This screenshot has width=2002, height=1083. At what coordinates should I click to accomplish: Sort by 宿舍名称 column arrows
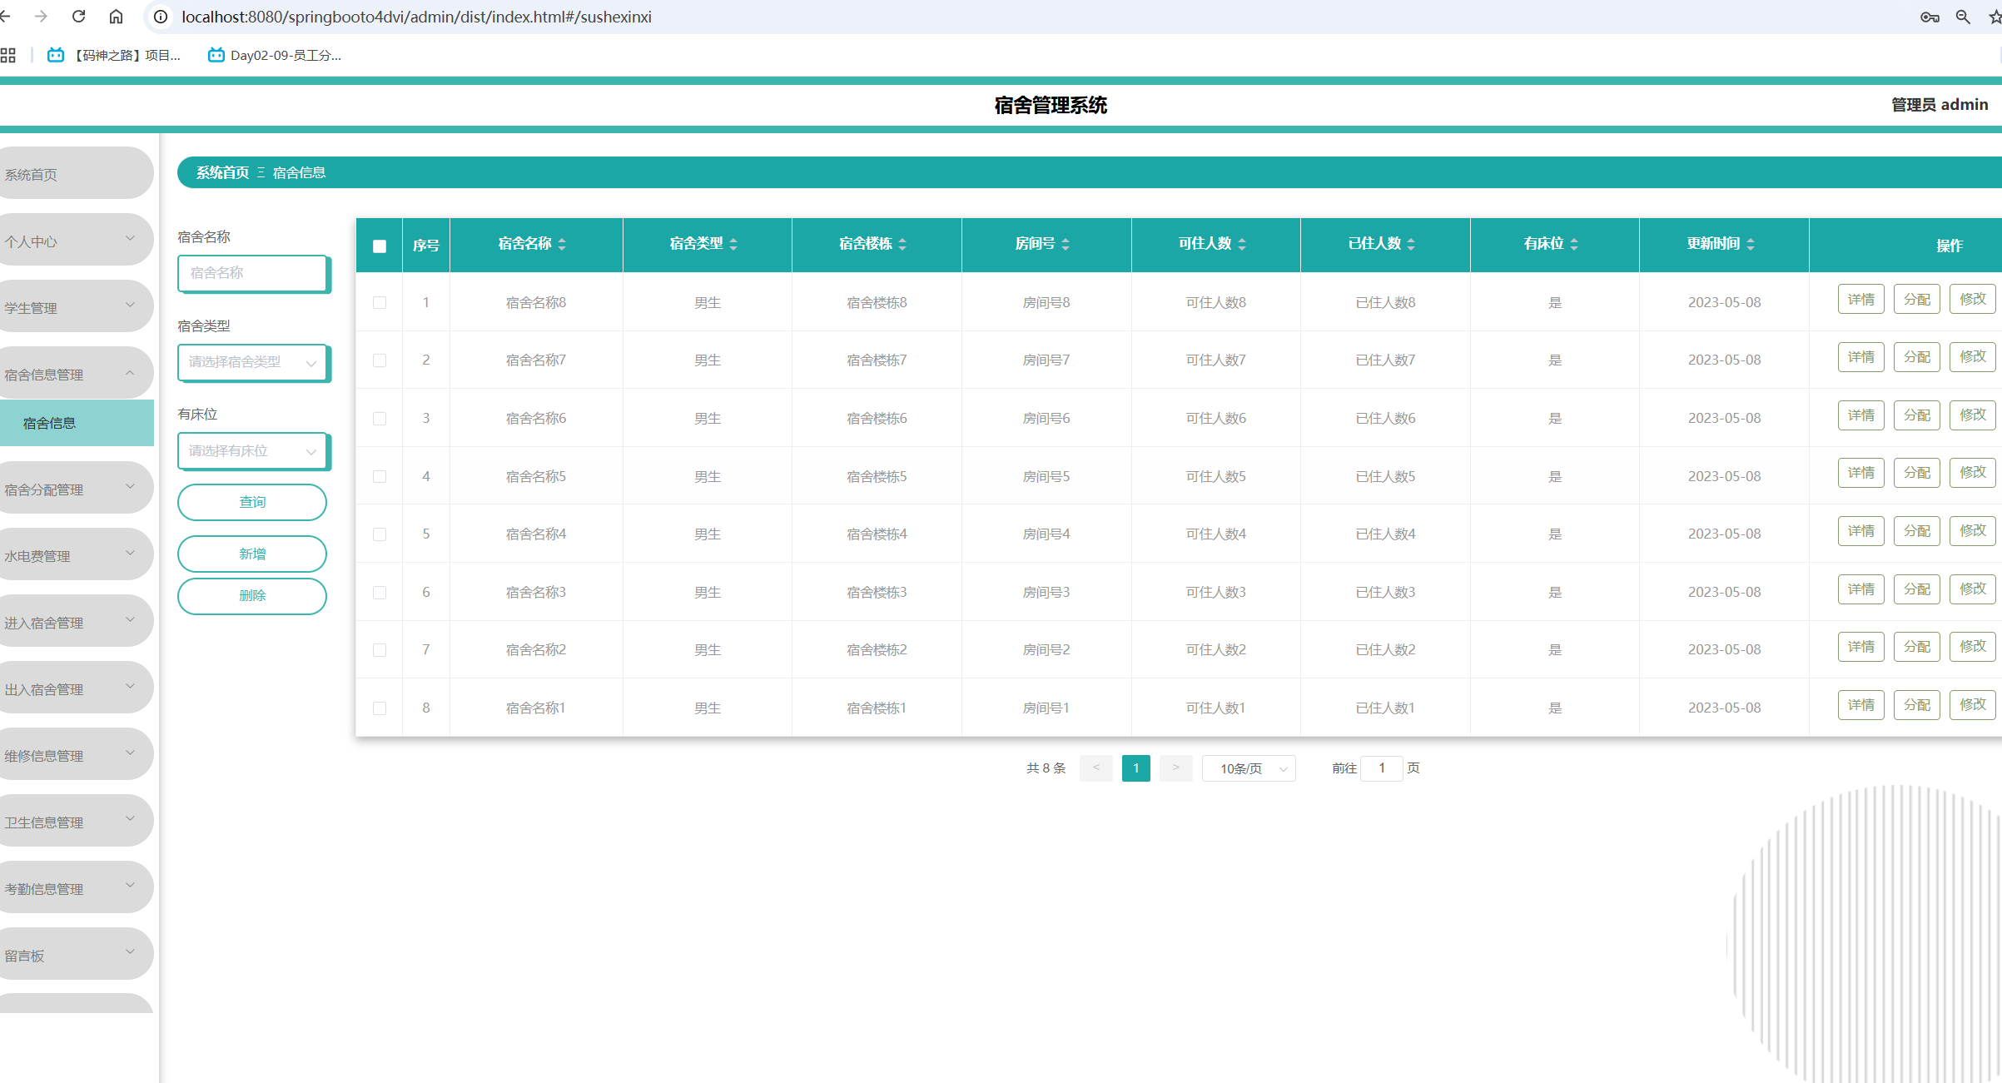click(563, 244)
